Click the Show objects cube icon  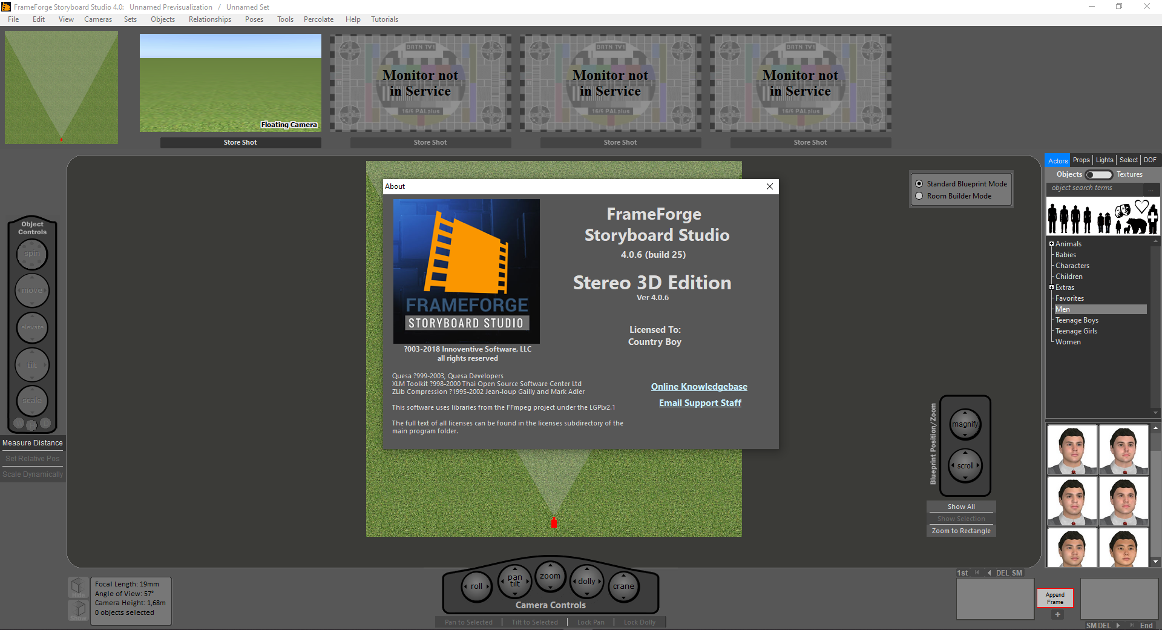[78, 610]
